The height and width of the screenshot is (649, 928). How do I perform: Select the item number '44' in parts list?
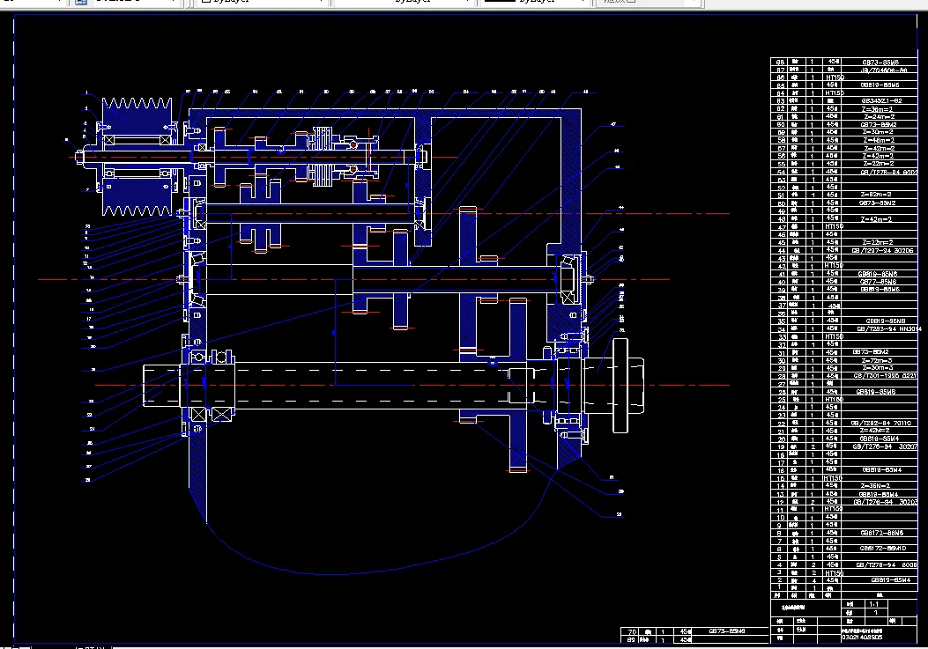pos(781,251)
